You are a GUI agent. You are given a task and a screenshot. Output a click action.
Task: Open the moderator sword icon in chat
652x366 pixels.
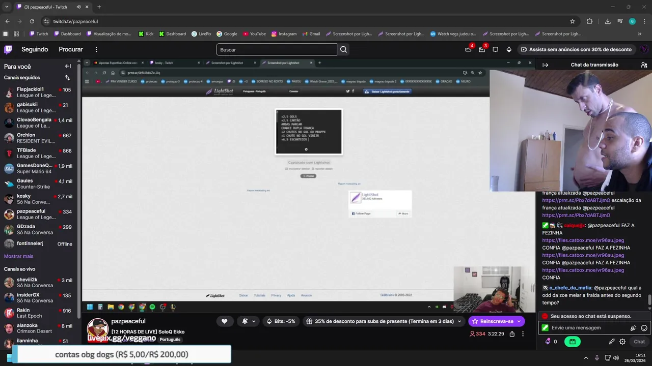[612, 342]
